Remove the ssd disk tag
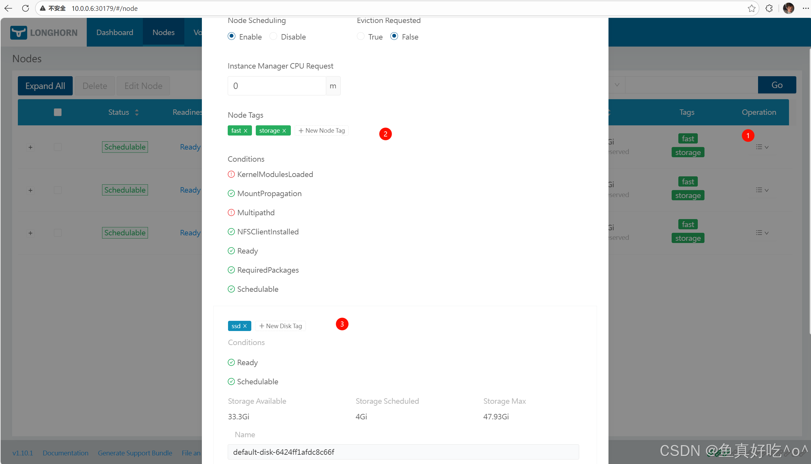This screenshot has width=811, height=464. [245, 326]
